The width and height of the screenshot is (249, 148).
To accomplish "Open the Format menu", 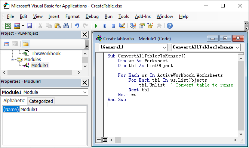I will tap(73, 16).
